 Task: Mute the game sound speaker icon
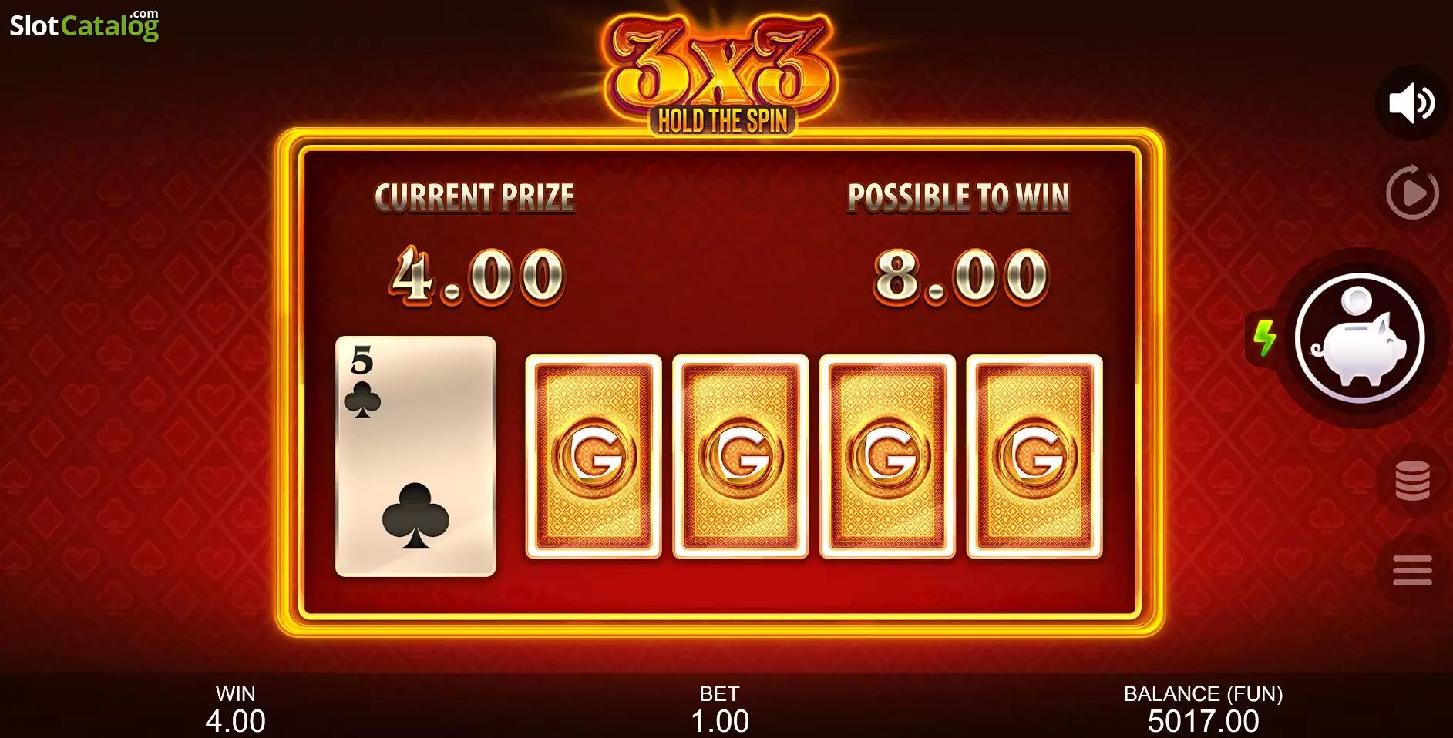point(1412,103)
